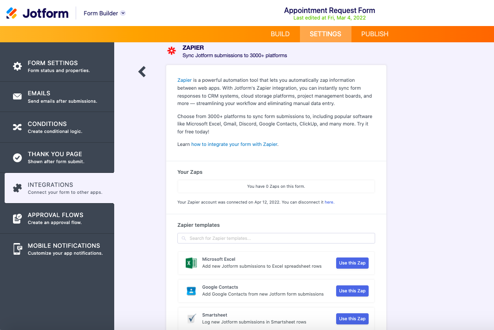The width and height of the screenshot is (494, 330).
Task: Click 'Log new Jotform submissions in Smartsheet rows' text
Action: click(254, 322)
